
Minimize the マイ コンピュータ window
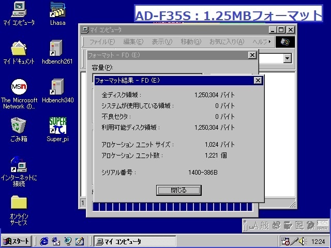[273, 30]
